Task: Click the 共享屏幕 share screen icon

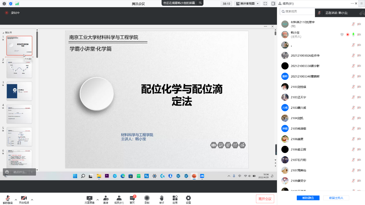Action: pos(89,198)
